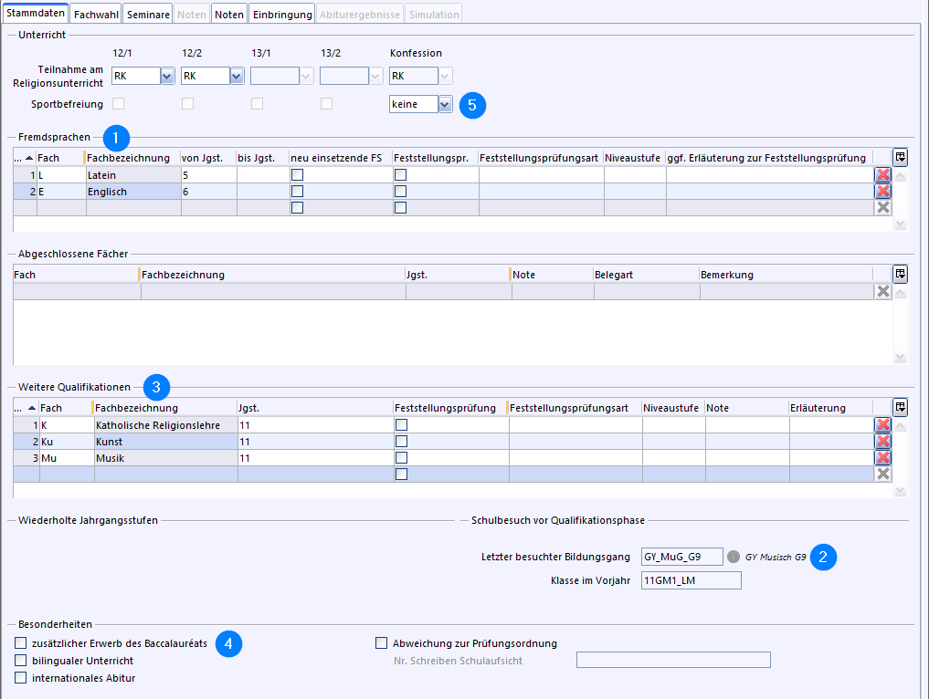
Task: Switch to Fachwahl tab
Action: tap(96, 15)
